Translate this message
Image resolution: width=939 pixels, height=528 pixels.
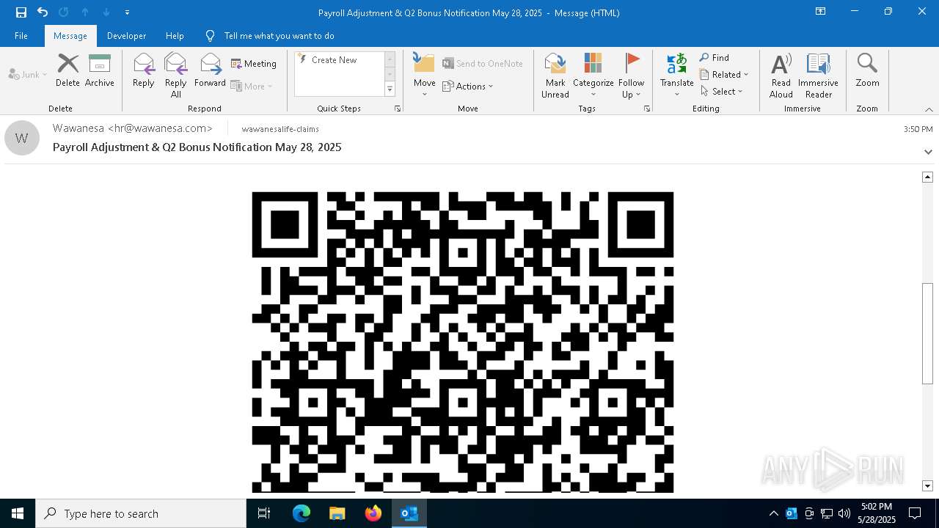click(x=677, y=76)
